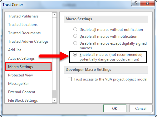Screen dimensions: 157x117
Task: Click the sidebar scroll down arrow
Action: pos(54,100)
